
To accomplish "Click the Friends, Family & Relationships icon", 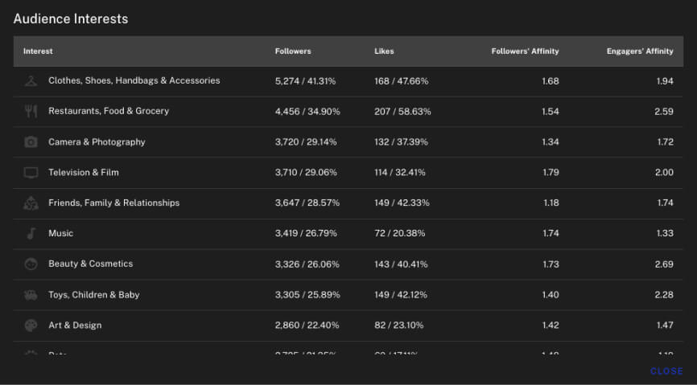I will (31, 203).
